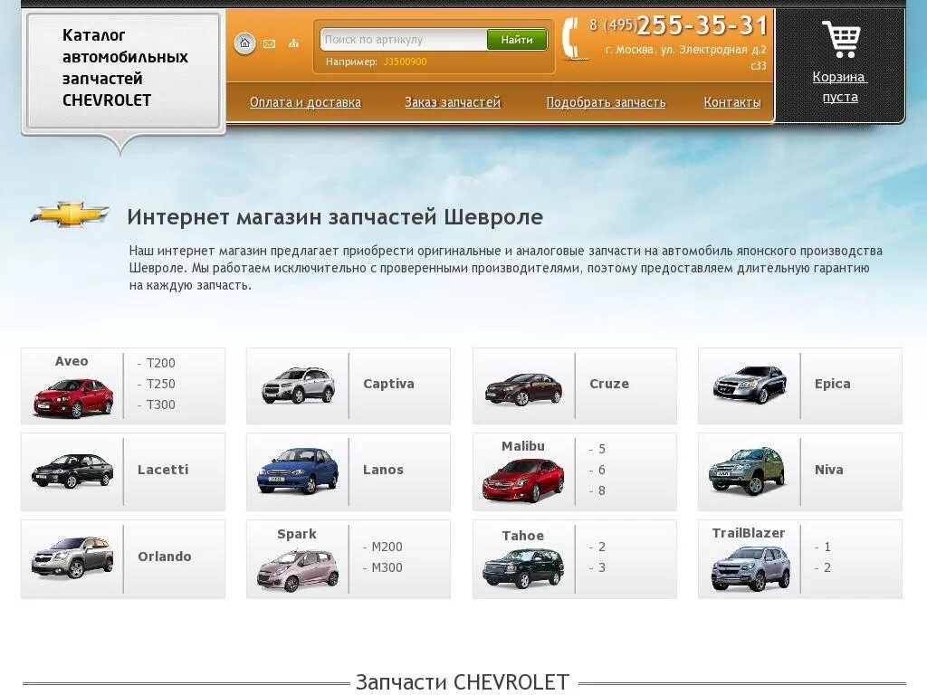Viewport: 927px width, 695px height.
Task: Open Каталог автомобильных запчастей CHEVROLET title
Action: pyautogui.click(x=125, y=68)
